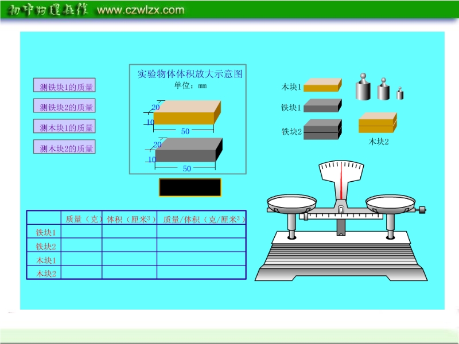Click the balance adjusting nut on right
This screenshot has width=459, height=344.
pyautogui.click(x=422, y=209)
